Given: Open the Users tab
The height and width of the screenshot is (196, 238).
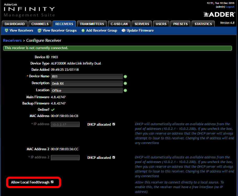Looking at the screenshot, I should click(161, 24).
